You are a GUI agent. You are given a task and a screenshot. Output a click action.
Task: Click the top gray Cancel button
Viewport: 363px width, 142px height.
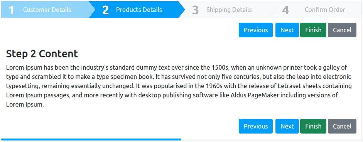coord(342,30)
